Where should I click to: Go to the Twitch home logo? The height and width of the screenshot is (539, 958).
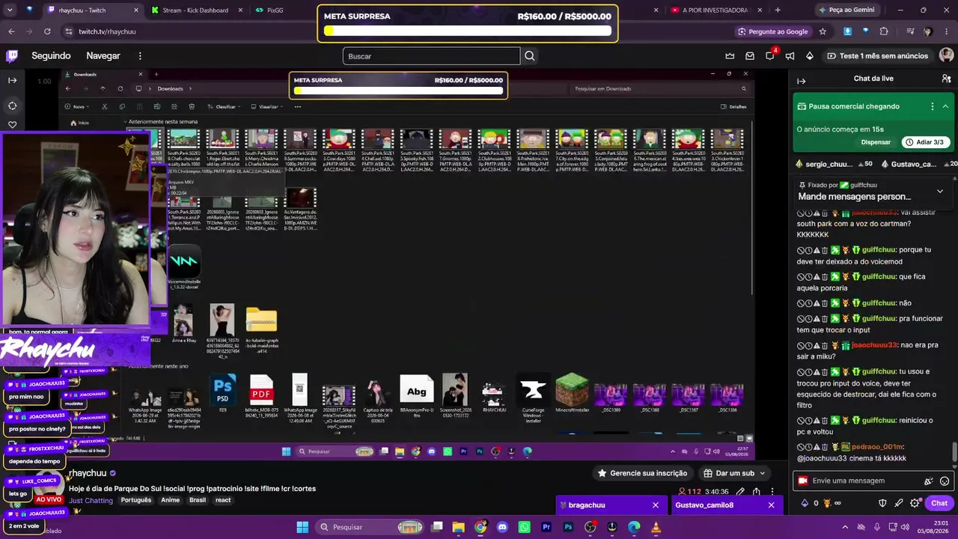(x=12, y=56)
